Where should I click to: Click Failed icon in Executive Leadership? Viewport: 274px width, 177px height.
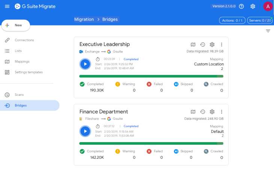149,84
